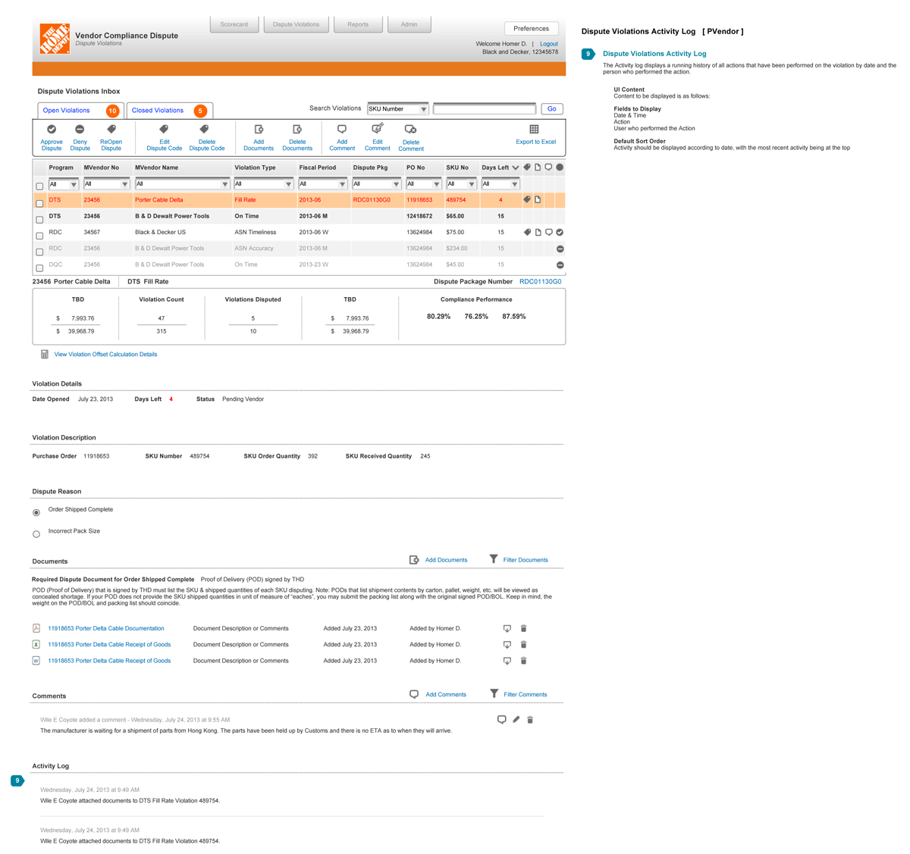
Task: Click the Add Documents link in Documents section
Action: tap(446, 560)
